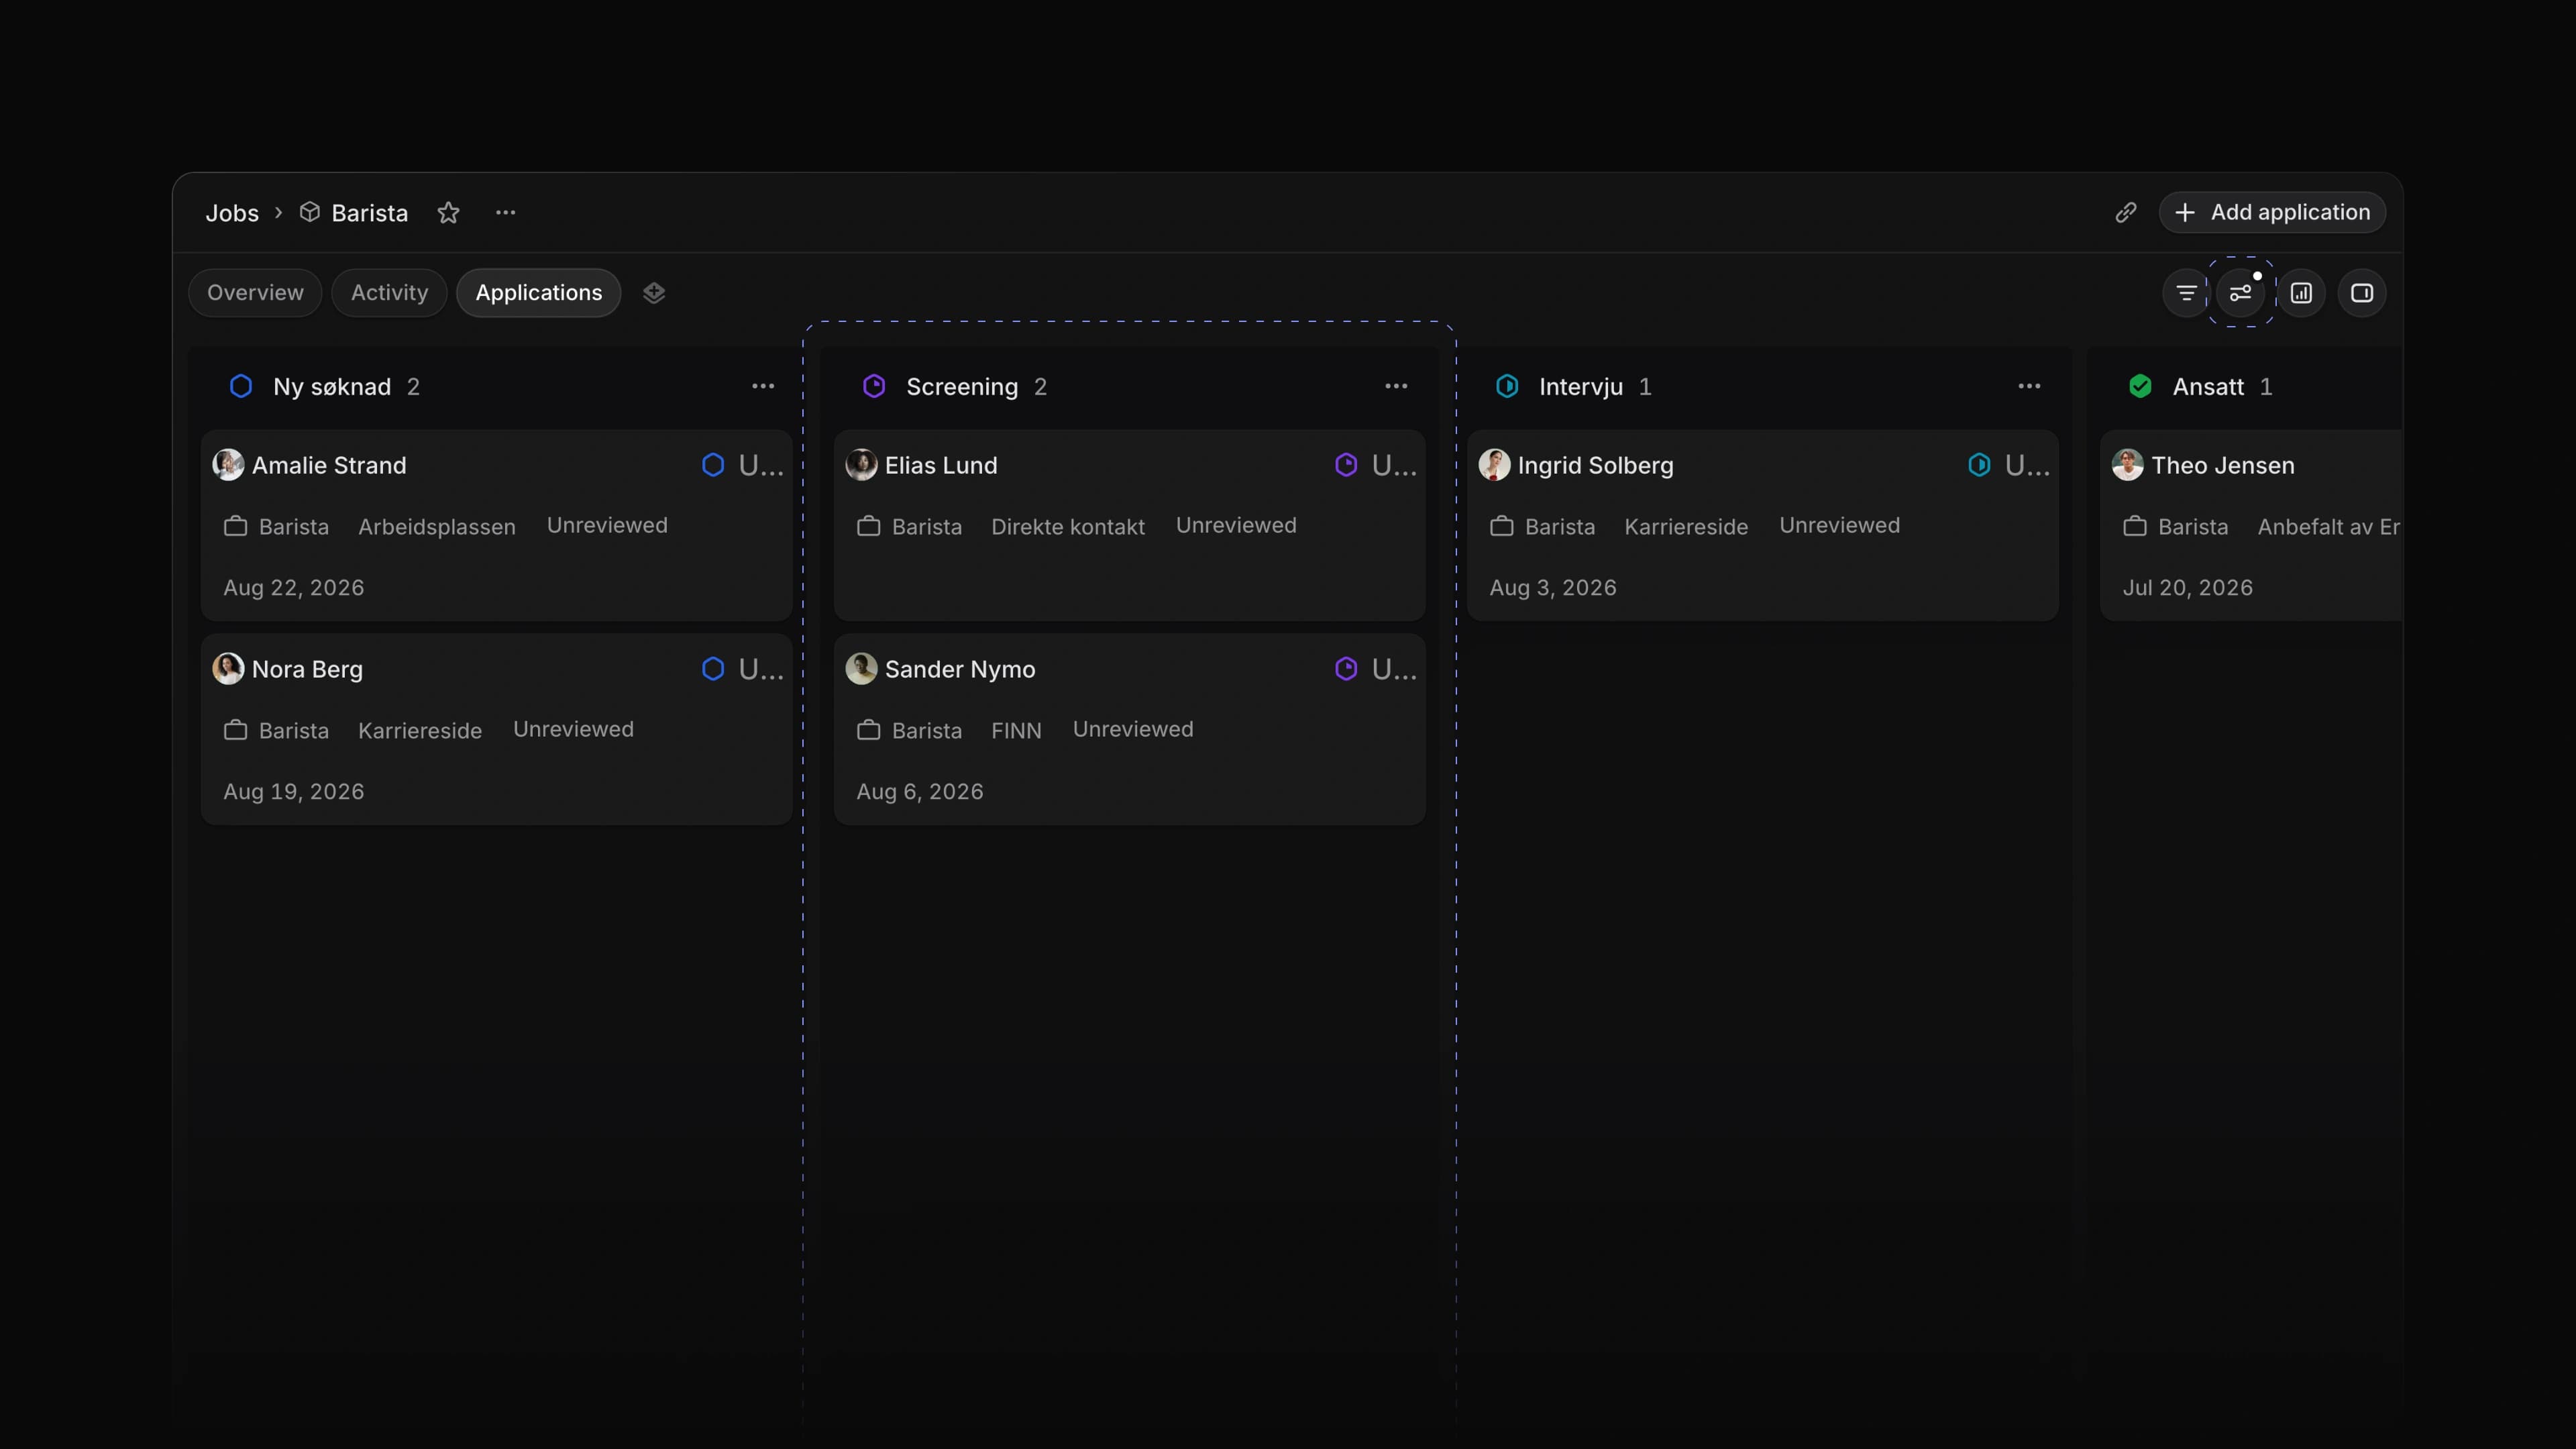Click the briefcase icon on Theo Jensen card

[x=2134, y=526]
